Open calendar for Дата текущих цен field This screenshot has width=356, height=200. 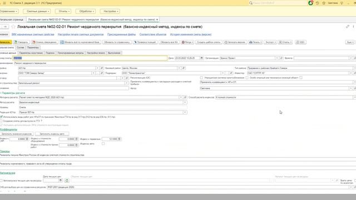pyautogui.click(x=61, y=181)
